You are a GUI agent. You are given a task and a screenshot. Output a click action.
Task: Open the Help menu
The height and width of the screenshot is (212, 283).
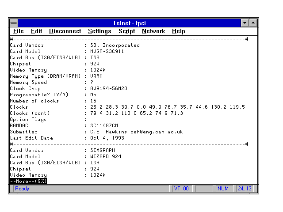pyautogui.click(x=178, y=31)
